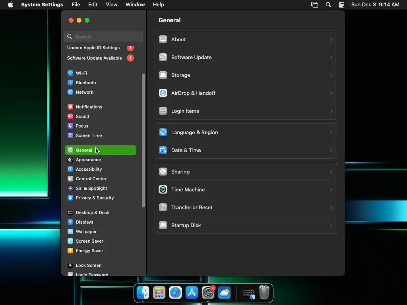Expand the About row chevron
Viewport: 407px width, 305px height.
(x=331, y=40)
